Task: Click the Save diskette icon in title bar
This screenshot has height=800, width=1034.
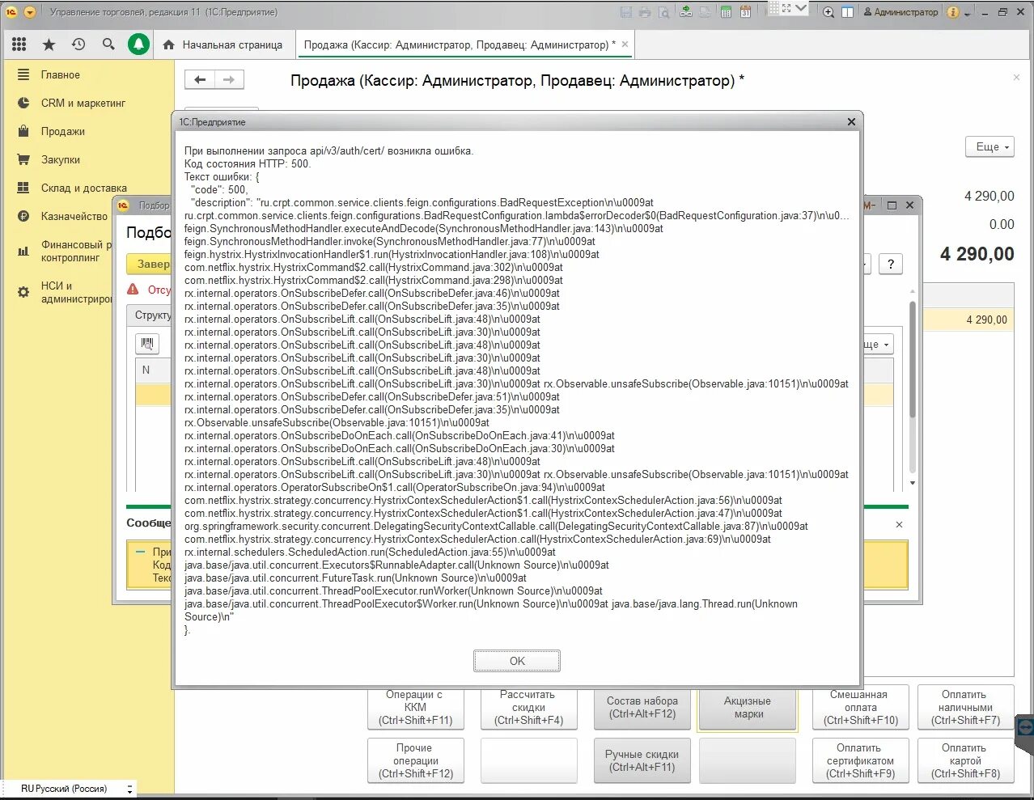Action: tap(626, 12)
